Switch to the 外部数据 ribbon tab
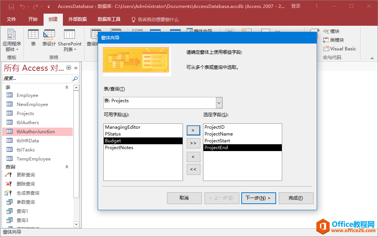The height and width of the screenshot is (237, 378). click(x=77, y=19)
